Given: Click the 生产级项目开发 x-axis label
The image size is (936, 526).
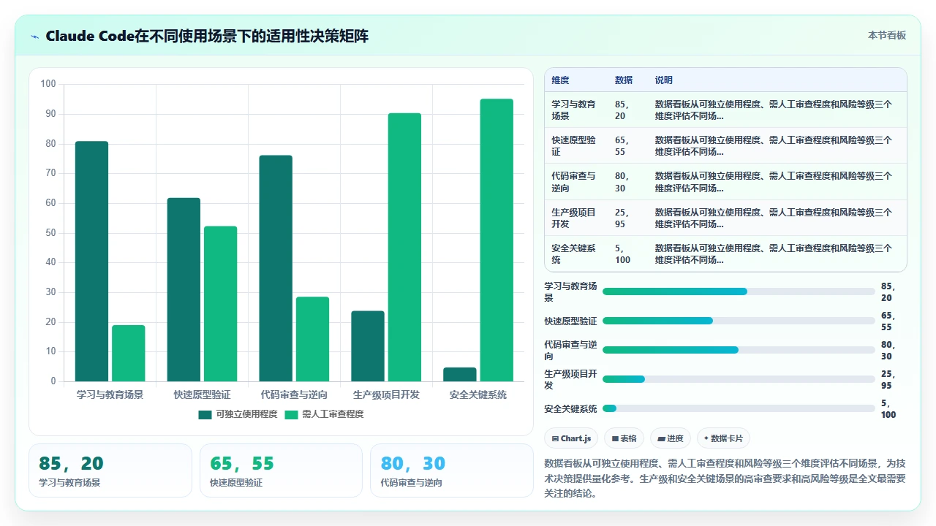Looking at the screenshot, I should pos(386,394).
